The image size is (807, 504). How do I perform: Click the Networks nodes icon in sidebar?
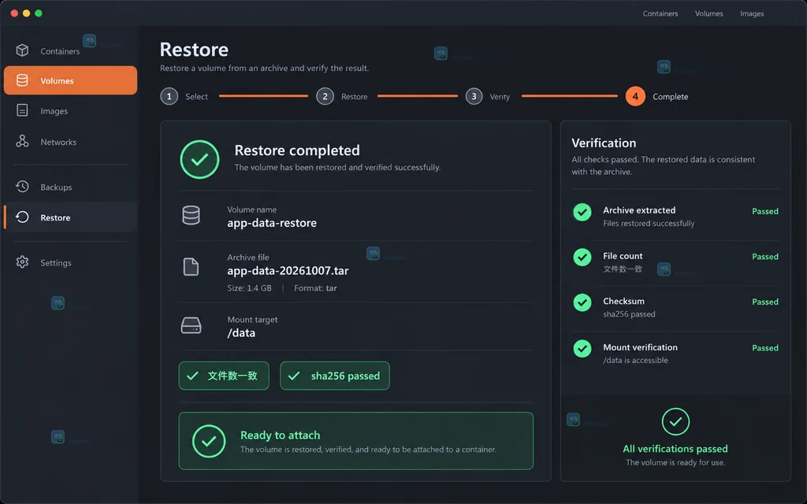tap(22, 142)
